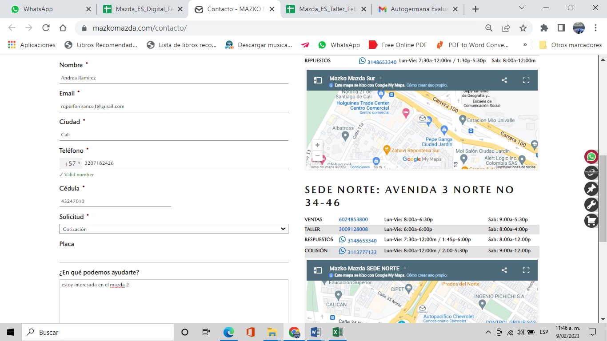607x341 pixels.
Task: Open the floating wrench service icon
Action: point(591,205)
